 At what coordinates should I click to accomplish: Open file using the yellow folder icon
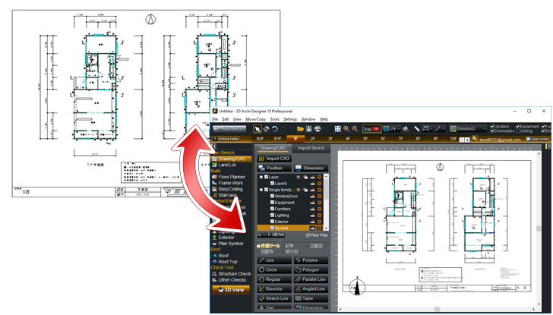click(x=300, y=129)
